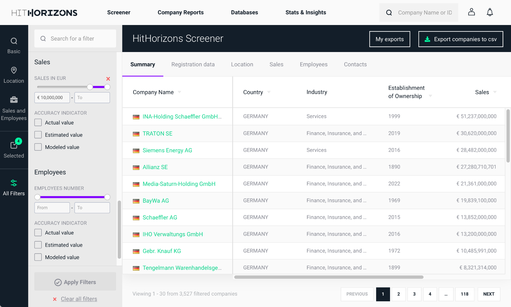Open the TRATON SE company link
Screen dimensions: 511x307
[x=158, y=134]
